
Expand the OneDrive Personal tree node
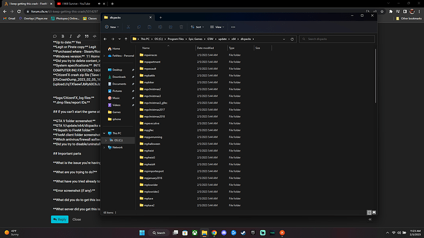104,56
